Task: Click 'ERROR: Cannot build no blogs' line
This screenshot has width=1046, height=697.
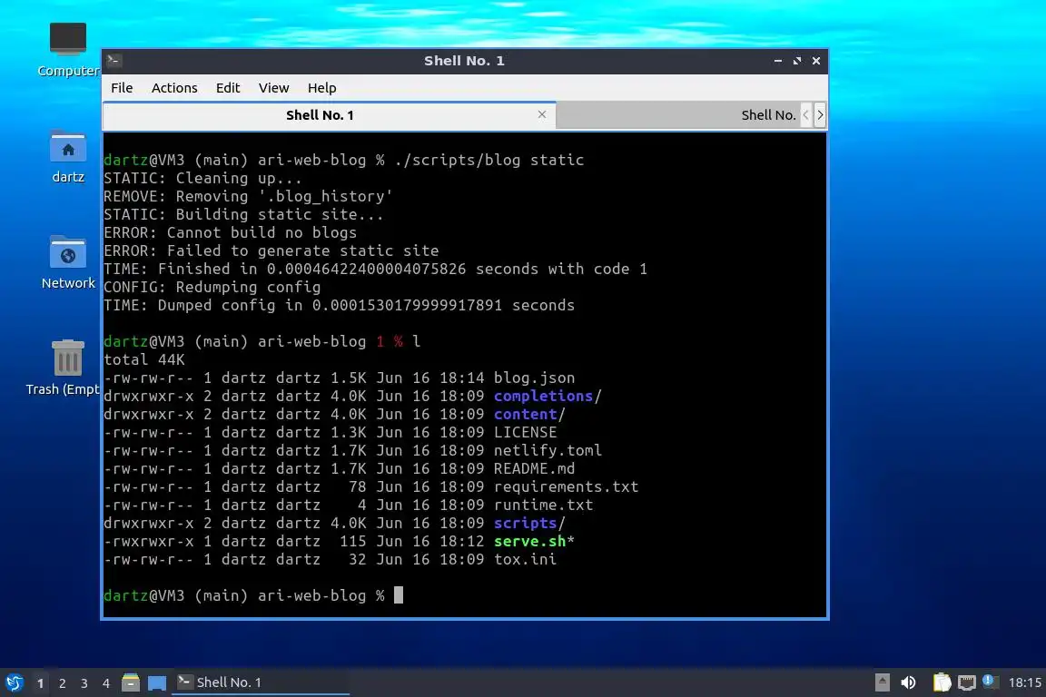Action: 230,232
